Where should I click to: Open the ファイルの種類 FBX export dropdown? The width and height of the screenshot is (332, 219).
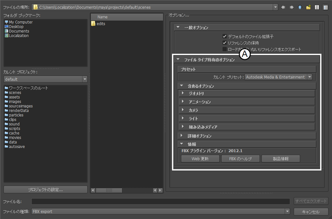(287, 211)
